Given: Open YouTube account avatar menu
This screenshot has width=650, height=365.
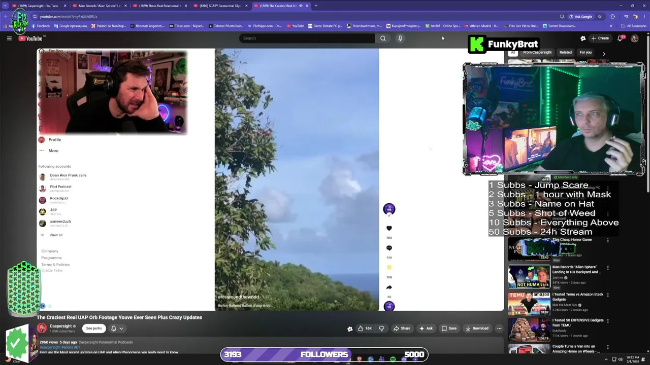Looking at the screenshot, I should [634, 38].
